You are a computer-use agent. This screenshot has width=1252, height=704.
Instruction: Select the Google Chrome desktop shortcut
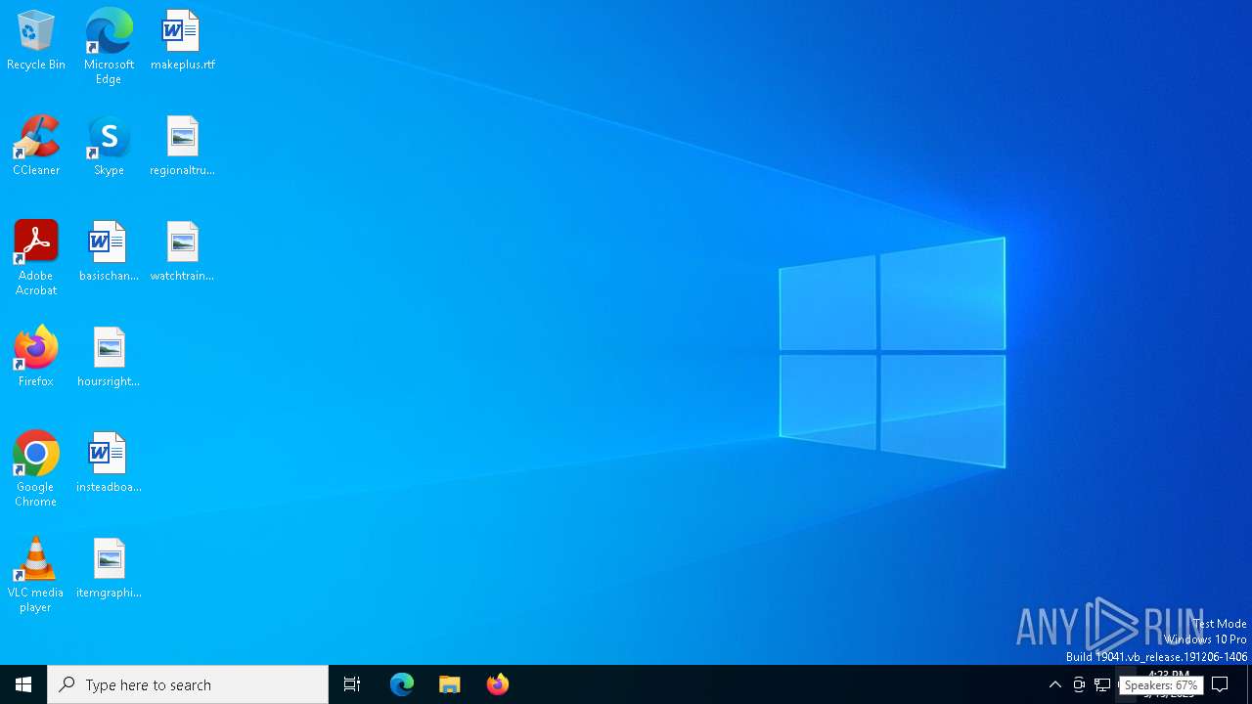tap(36, 469)
